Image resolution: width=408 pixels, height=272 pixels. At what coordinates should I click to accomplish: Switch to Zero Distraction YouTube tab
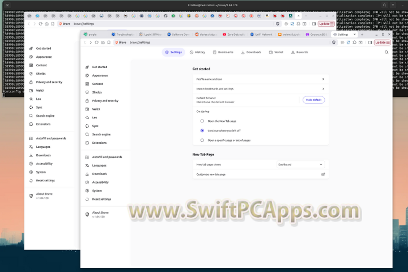(234, 35)
